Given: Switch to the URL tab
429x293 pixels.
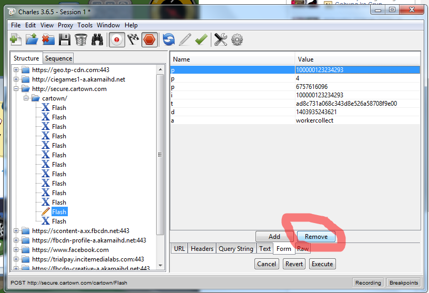Looking at the screenshot, I should (x=179, y=249).
